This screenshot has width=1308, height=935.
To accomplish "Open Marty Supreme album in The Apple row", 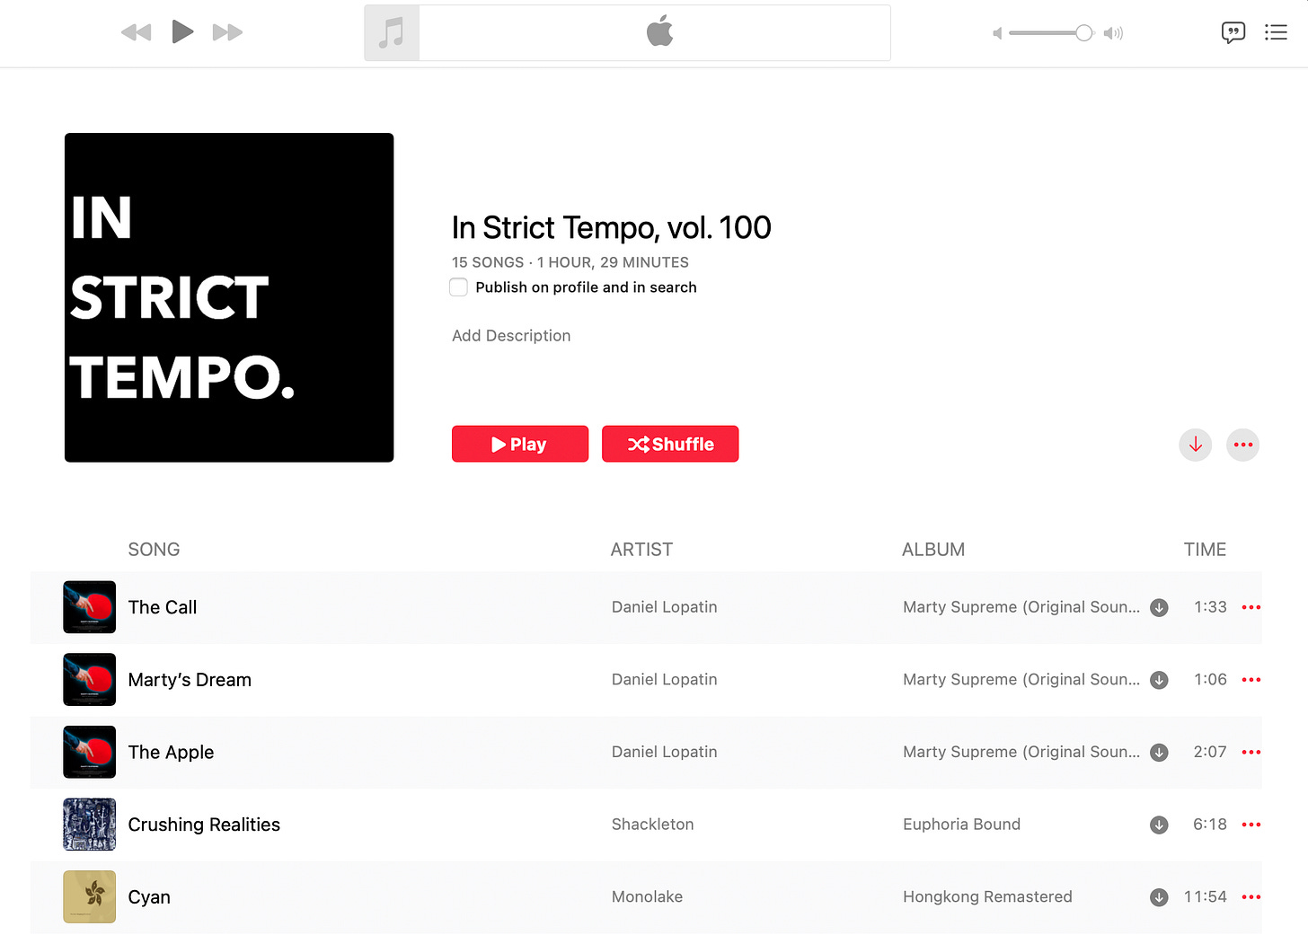I will [x=1021, y=752].
